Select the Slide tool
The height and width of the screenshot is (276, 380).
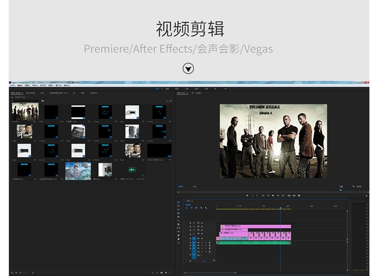point(178,231)
